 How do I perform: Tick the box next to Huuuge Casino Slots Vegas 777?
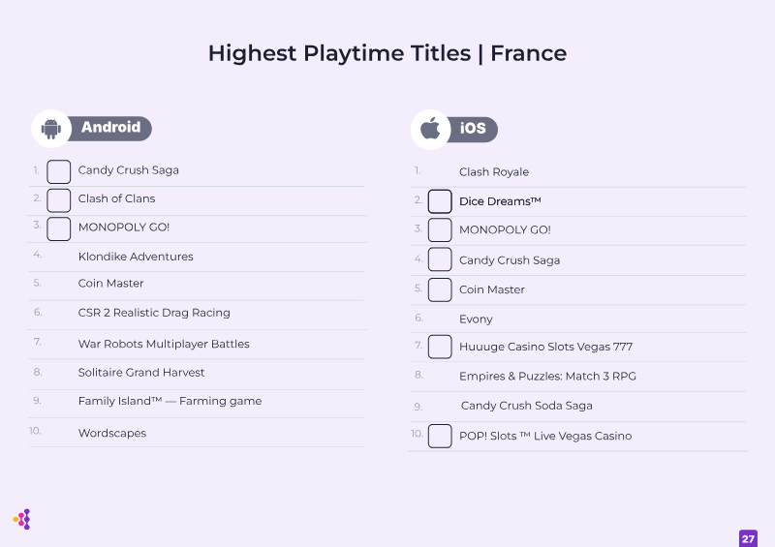click(x=440, y=347)
